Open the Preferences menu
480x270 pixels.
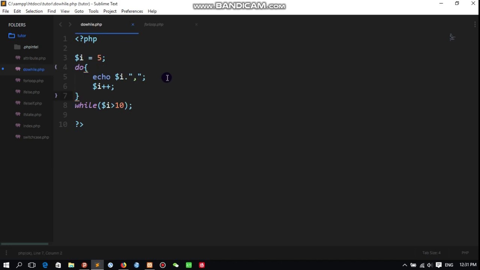pos(132,11)
